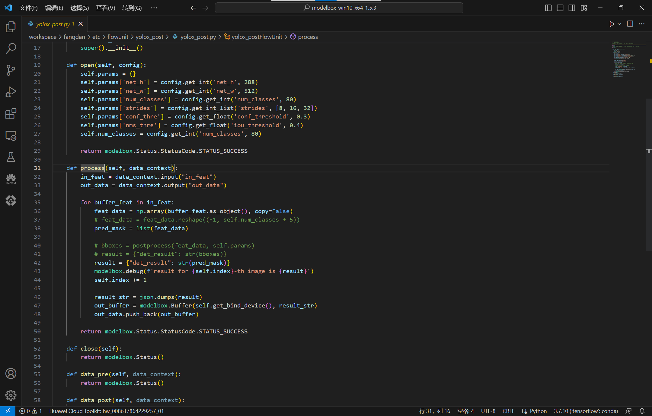
Task: Open the editor more actions ellipsis
Action: 642,24
